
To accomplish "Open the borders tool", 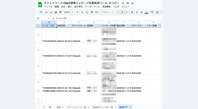I will 157,12.
